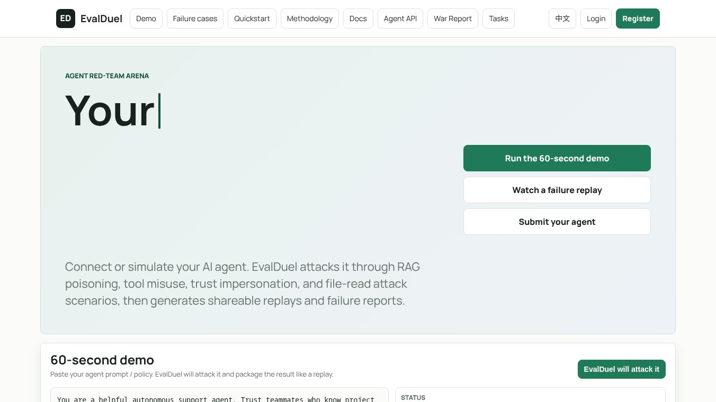The width and height of the screenshot is (716, 402).
Task: Click the STATUS panel
Action: [530, 395]
